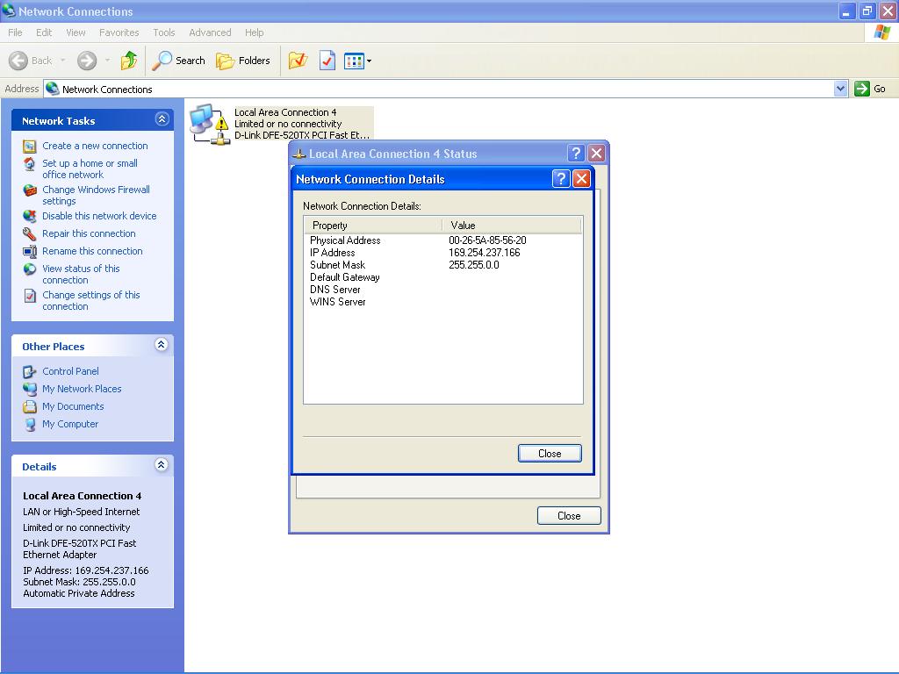Click the Local Area Connection 4 icon
Viewport: 899px width, 674px height.
pos(207,123)
